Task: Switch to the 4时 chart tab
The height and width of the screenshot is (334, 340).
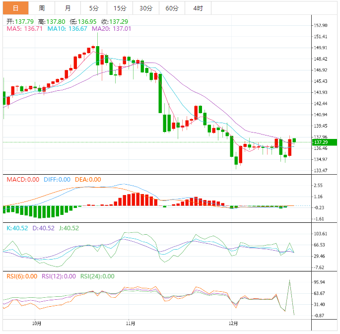Action: (x=198, y=8)
